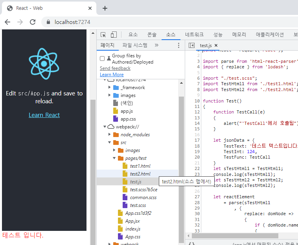This screenshot has height=245, width=298.
Task: Click the experimental flask icon
Action: point(109,58)
